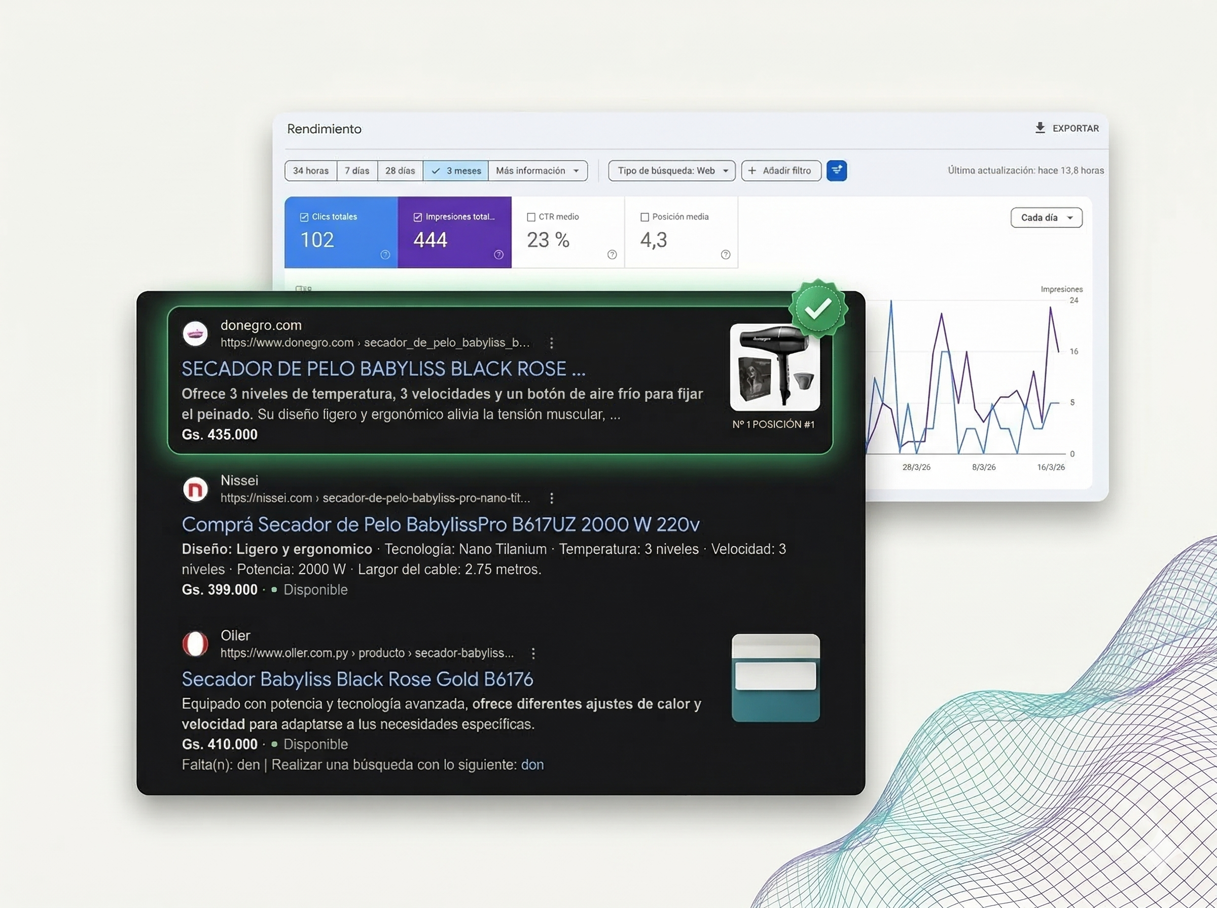
Task: Open three-dot menu for Nissei result
Action: [x=552, y=498]
